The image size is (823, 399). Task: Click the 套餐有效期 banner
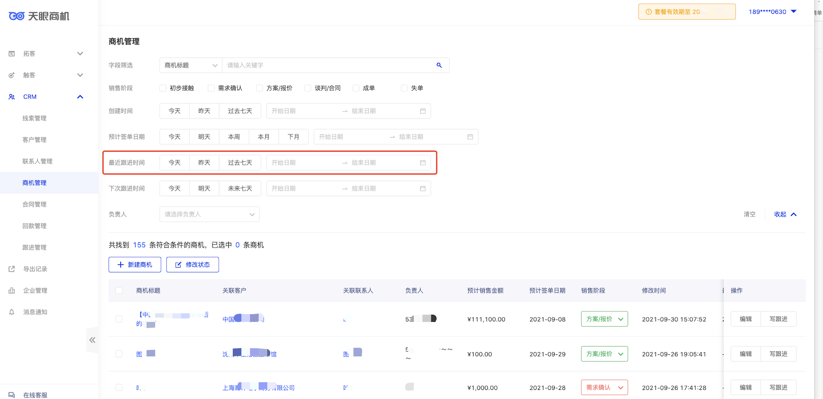click(x=687, y=12)
